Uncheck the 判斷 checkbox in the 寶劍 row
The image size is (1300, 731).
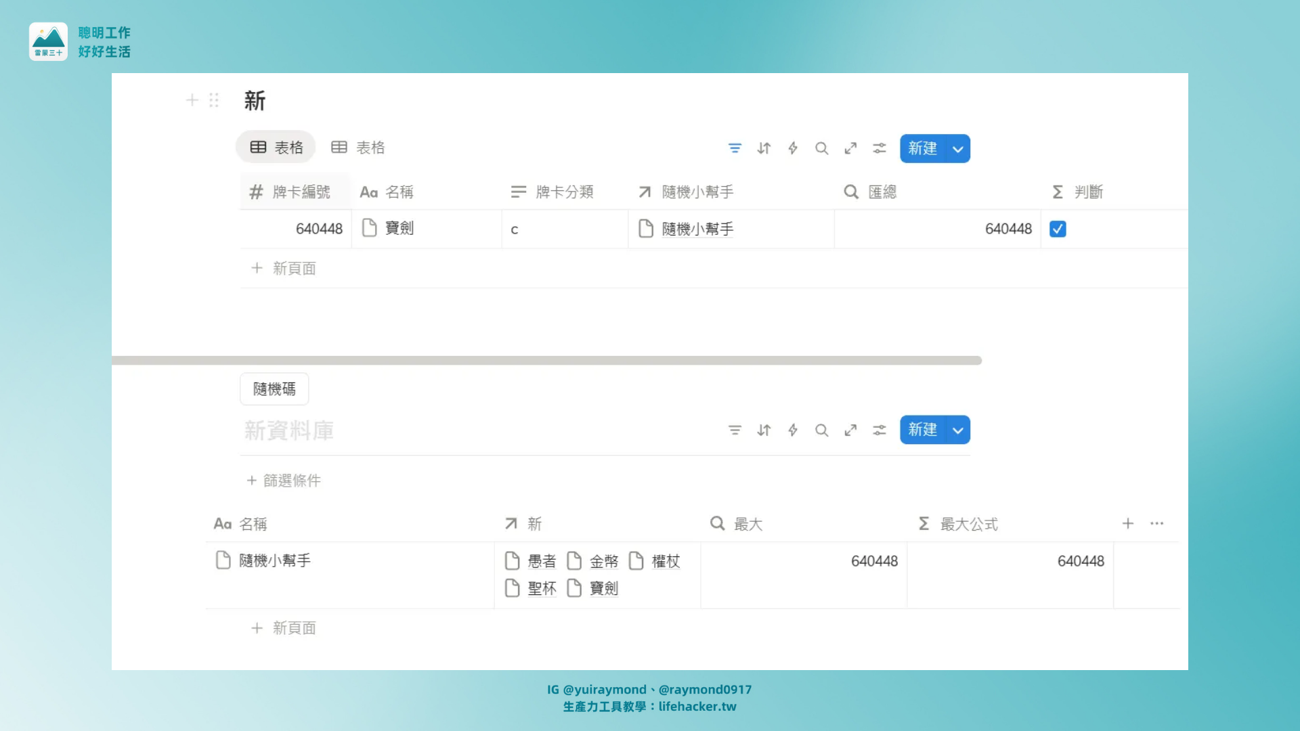click(x=1058, y=229)
